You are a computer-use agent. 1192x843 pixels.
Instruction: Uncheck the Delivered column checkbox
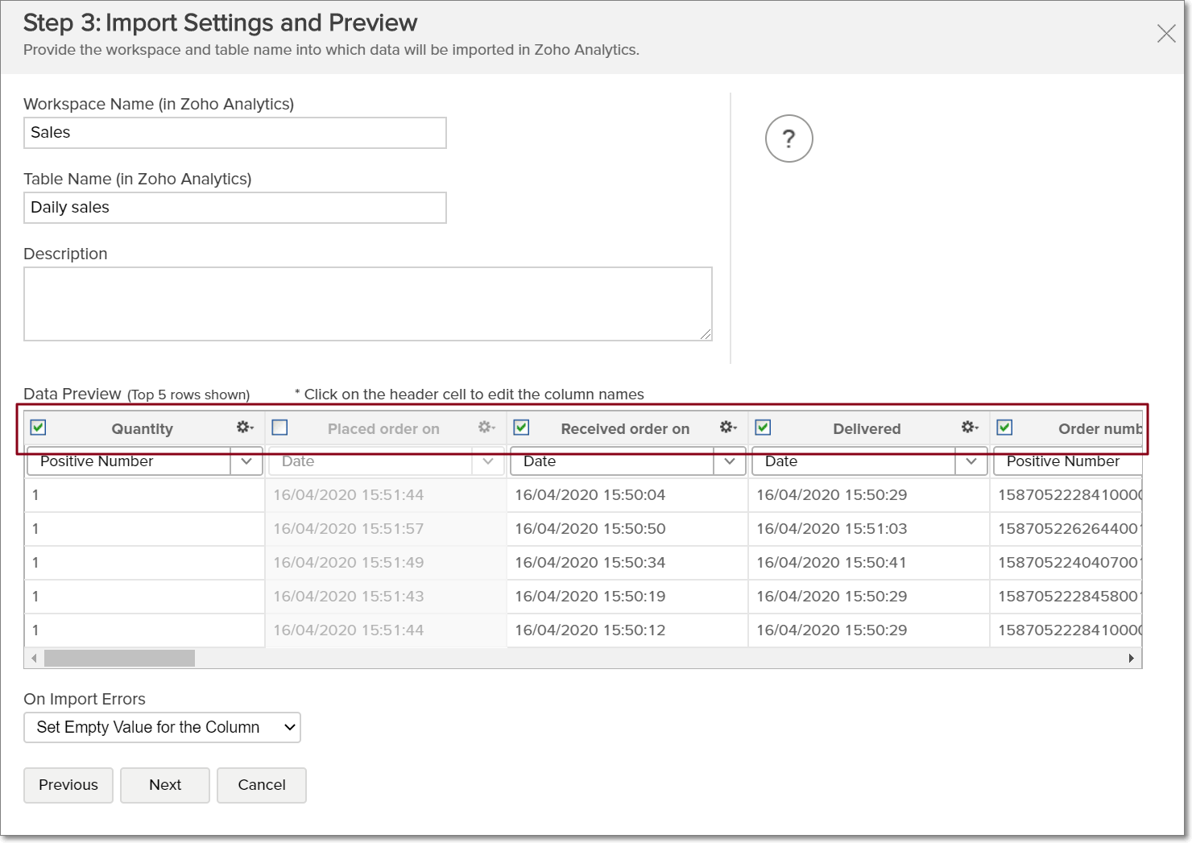coord(763,428)
